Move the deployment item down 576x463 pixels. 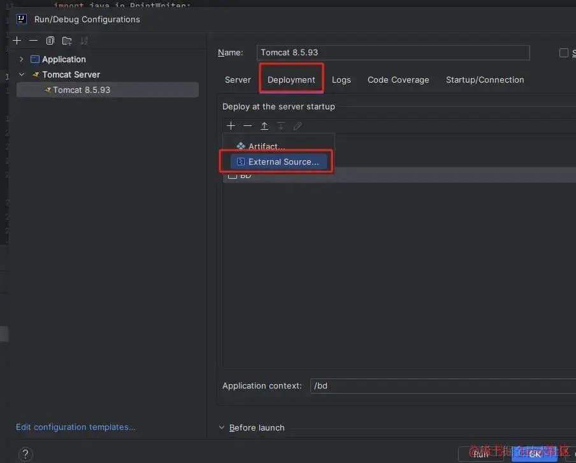(281, 126)
